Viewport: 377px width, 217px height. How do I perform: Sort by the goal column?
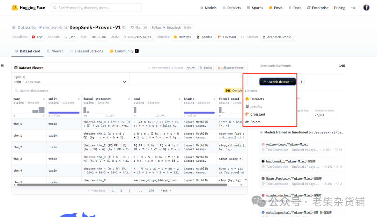click(179, 99)
